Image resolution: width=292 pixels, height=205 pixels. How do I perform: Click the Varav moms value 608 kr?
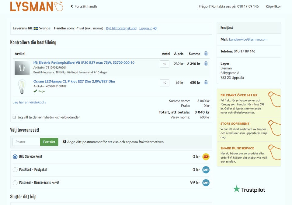point(205,117)
